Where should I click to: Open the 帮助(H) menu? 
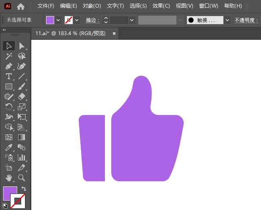[233, 6]
